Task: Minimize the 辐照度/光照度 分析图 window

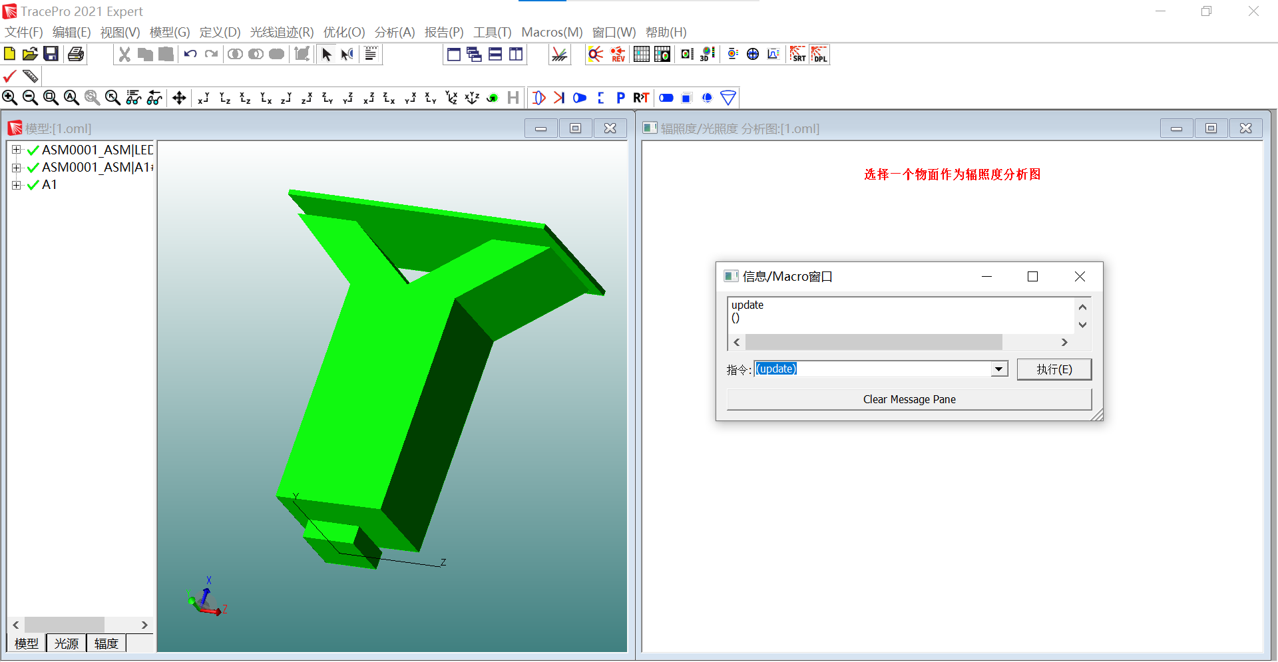Action: pyautogui.click(x=1176, y=128)
